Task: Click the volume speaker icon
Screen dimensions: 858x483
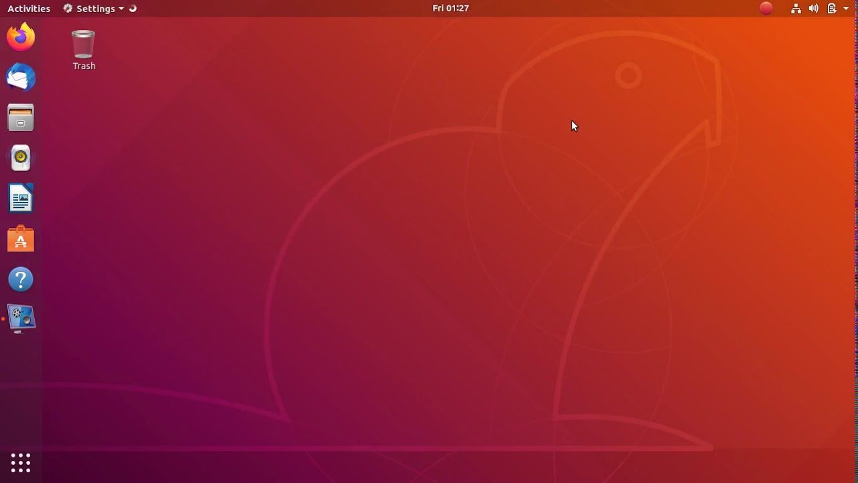Action: (813, 8)
